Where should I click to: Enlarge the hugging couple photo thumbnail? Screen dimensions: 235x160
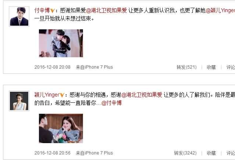pos(61,43)
